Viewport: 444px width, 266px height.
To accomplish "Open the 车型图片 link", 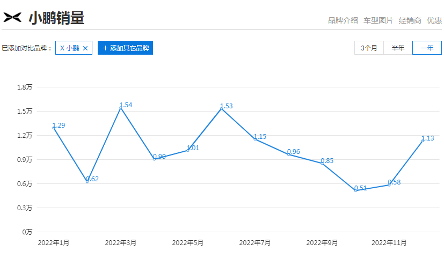I will [x=379, y=20].
